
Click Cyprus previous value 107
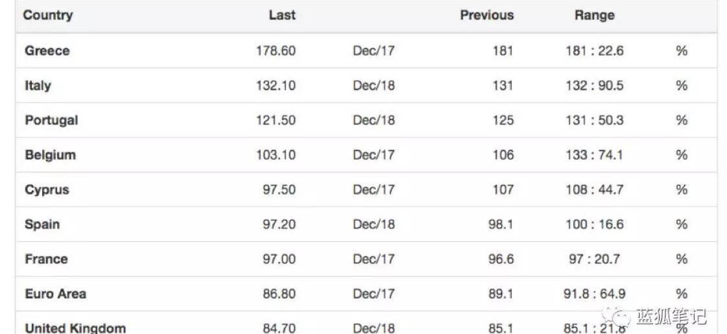[503, 190]
